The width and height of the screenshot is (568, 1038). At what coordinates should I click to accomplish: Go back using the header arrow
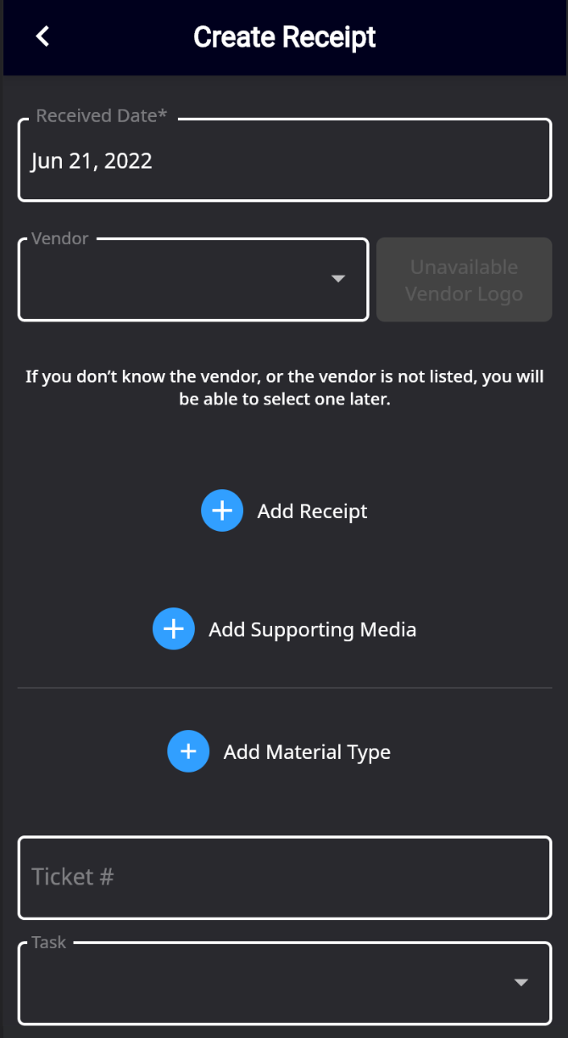42,36
